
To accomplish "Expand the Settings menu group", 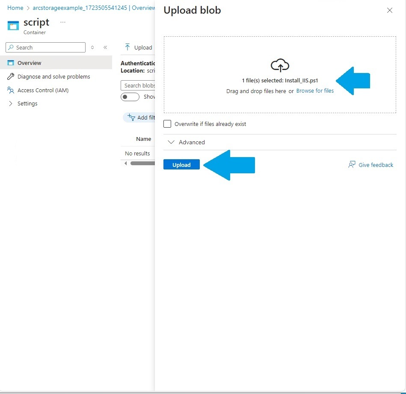I will coord(11,103).
